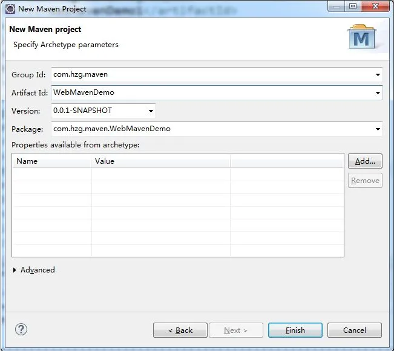This screenshot has width=394, height=351.
Task: Click the Maven M banner image
Action: point(361,37)
